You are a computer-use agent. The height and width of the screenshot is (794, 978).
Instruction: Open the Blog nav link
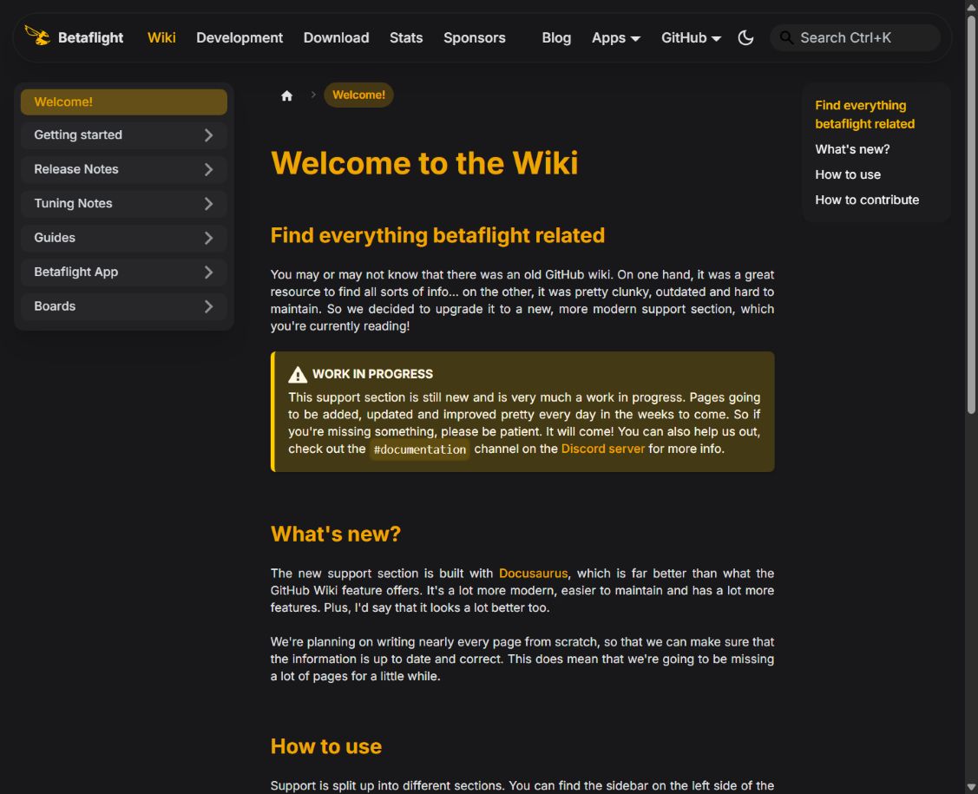[x=556, y=38]
